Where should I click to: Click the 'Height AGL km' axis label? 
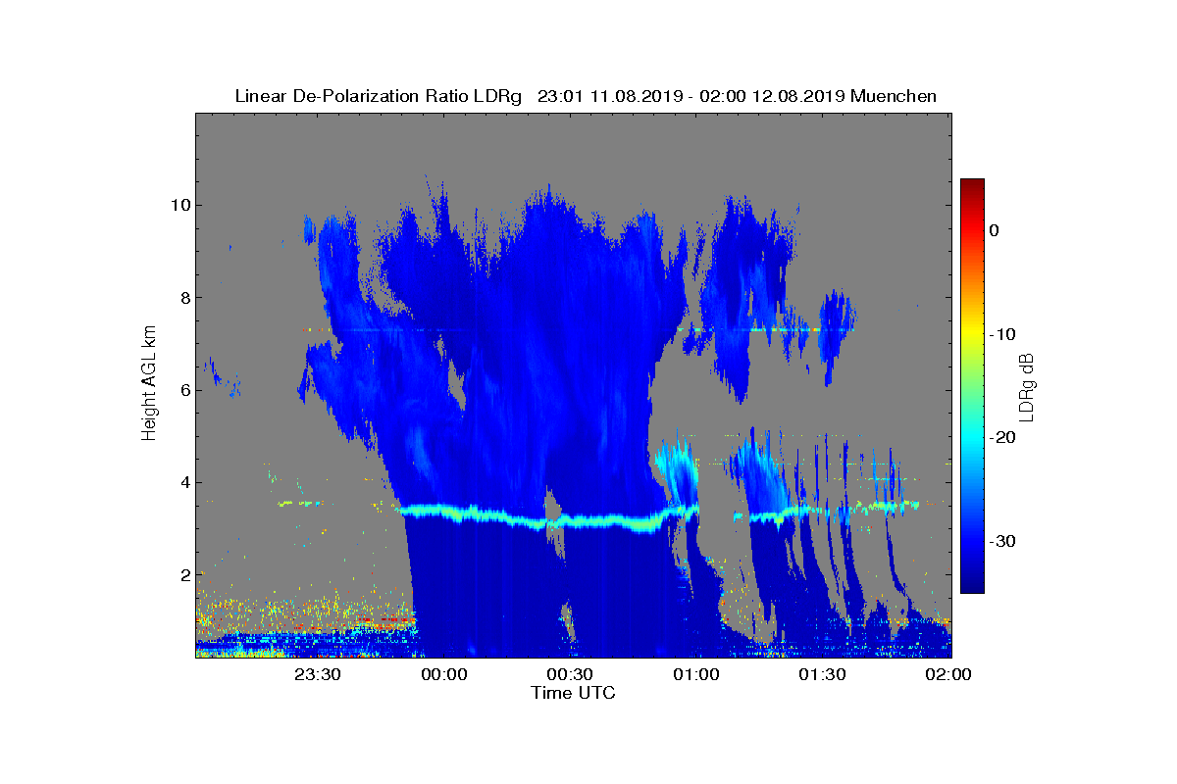[149, 385]
